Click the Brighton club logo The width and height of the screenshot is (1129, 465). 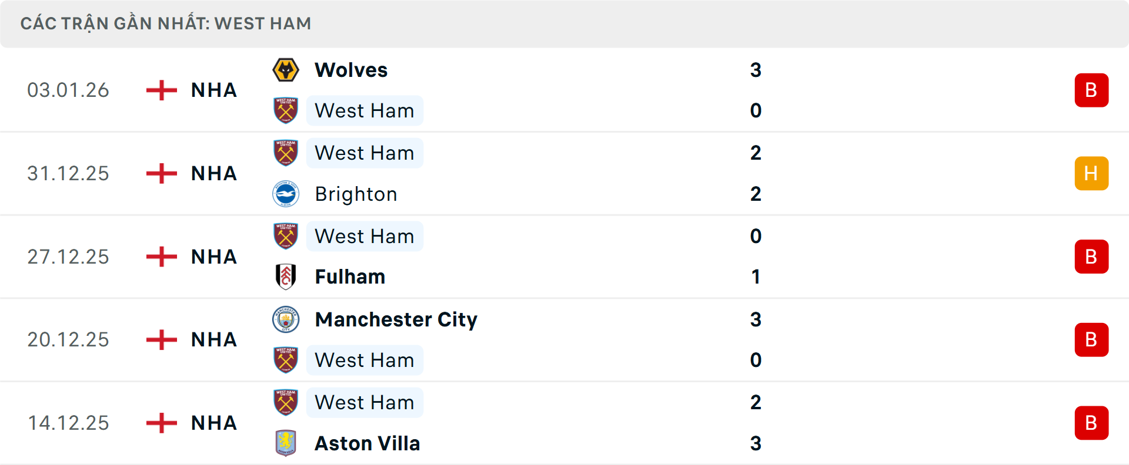(x=286, y=194)
